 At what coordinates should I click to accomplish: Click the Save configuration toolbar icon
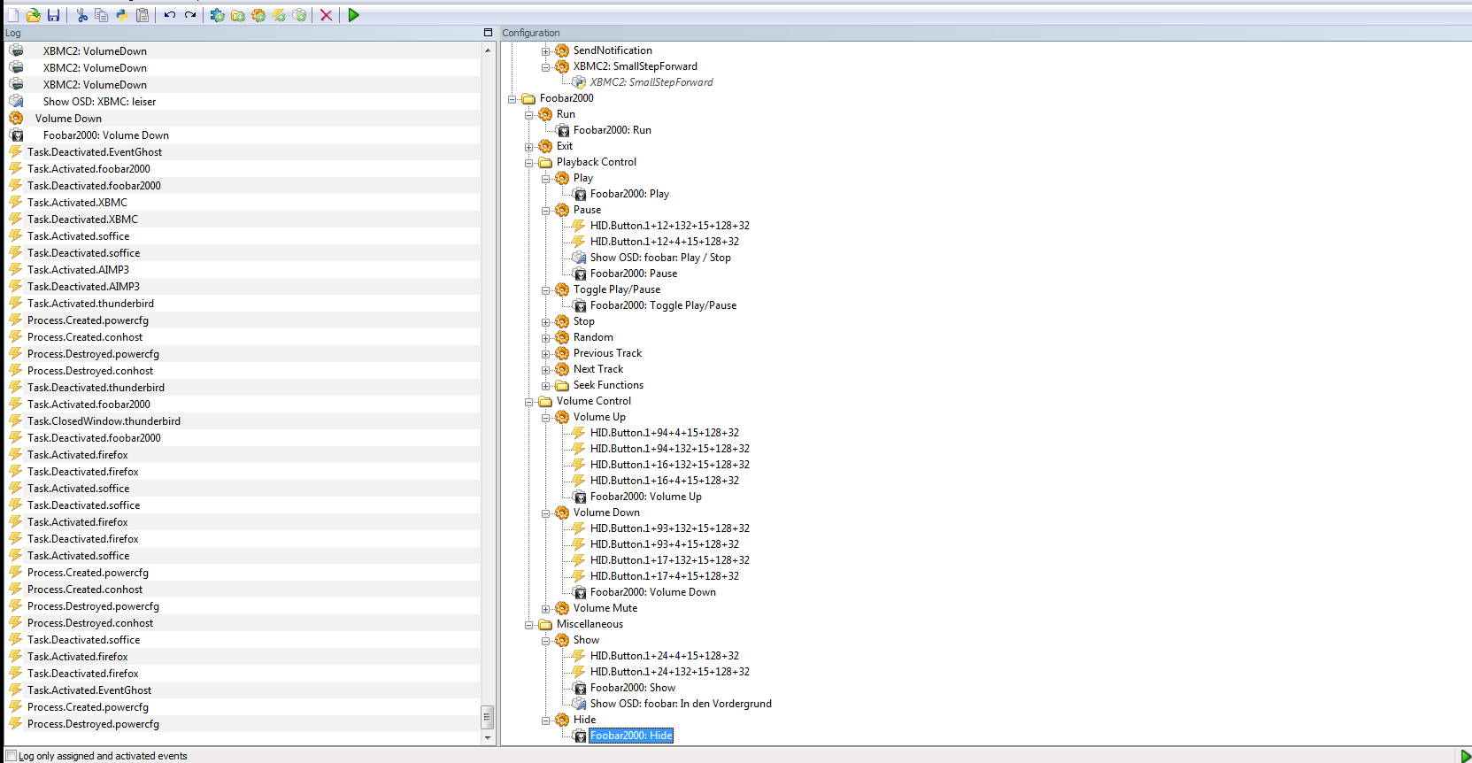coord(53,15)
